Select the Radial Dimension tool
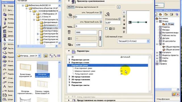 [8, 74]
